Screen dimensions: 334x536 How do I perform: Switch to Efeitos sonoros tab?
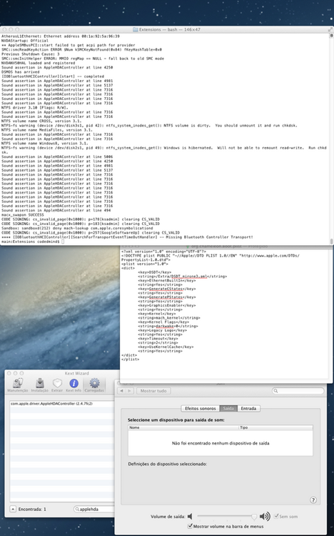(x=200, y=409)
